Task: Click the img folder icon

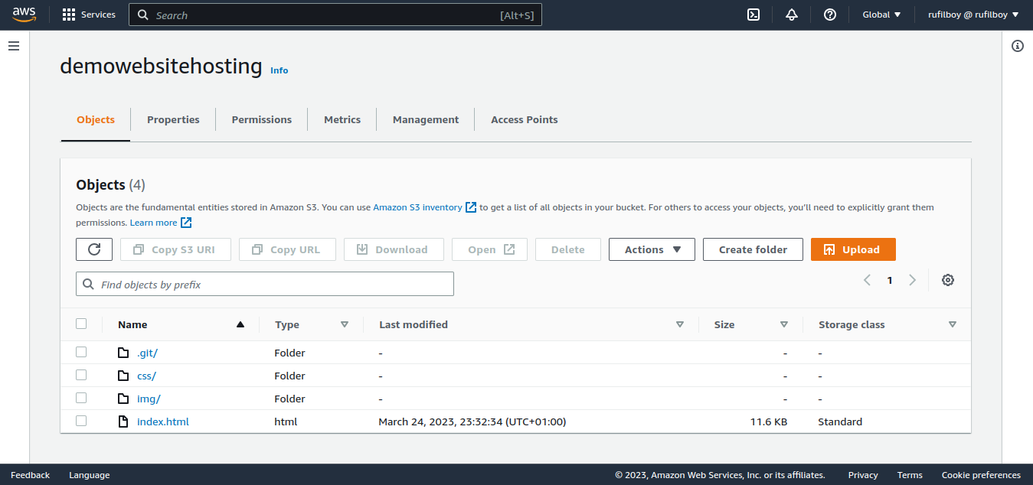Action: tap(123, 399)
